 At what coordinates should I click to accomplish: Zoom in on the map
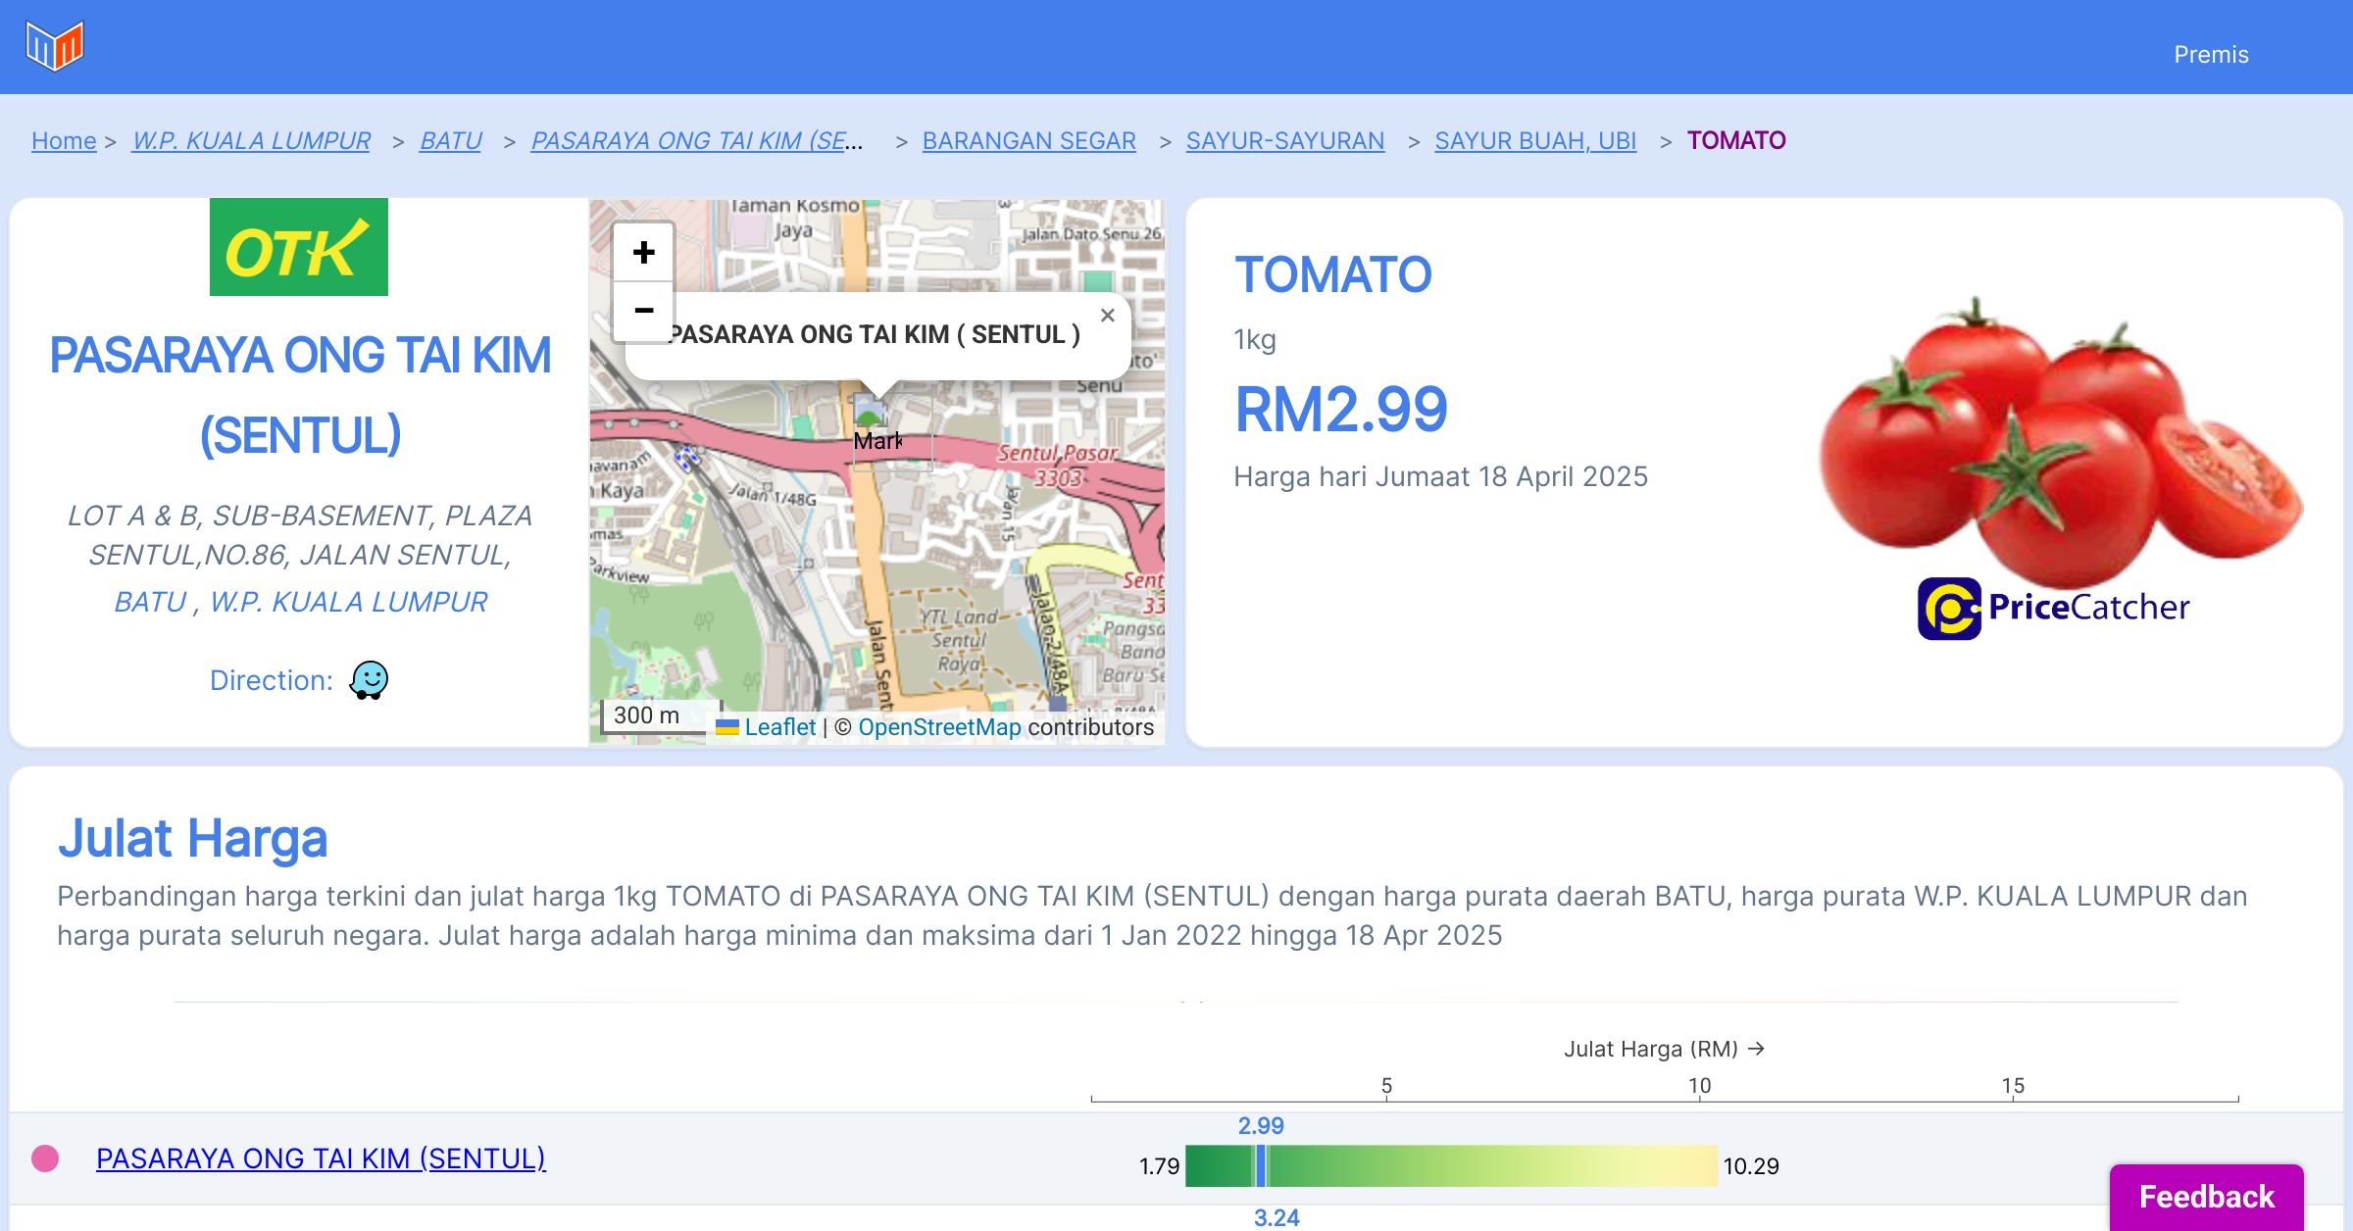coord(643,253)
